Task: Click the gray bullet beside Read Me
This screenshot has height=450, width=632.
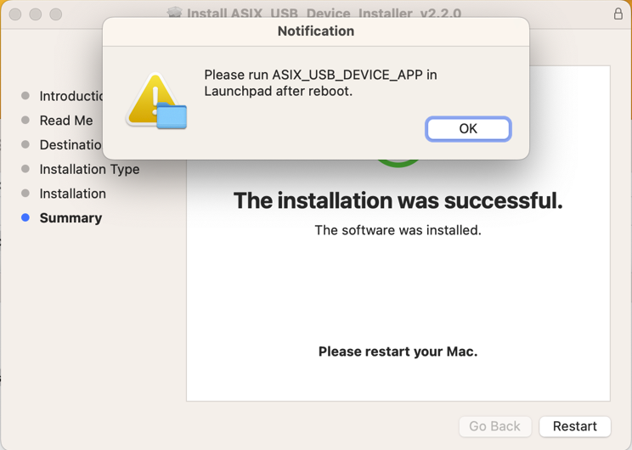Action: (25, 120)
